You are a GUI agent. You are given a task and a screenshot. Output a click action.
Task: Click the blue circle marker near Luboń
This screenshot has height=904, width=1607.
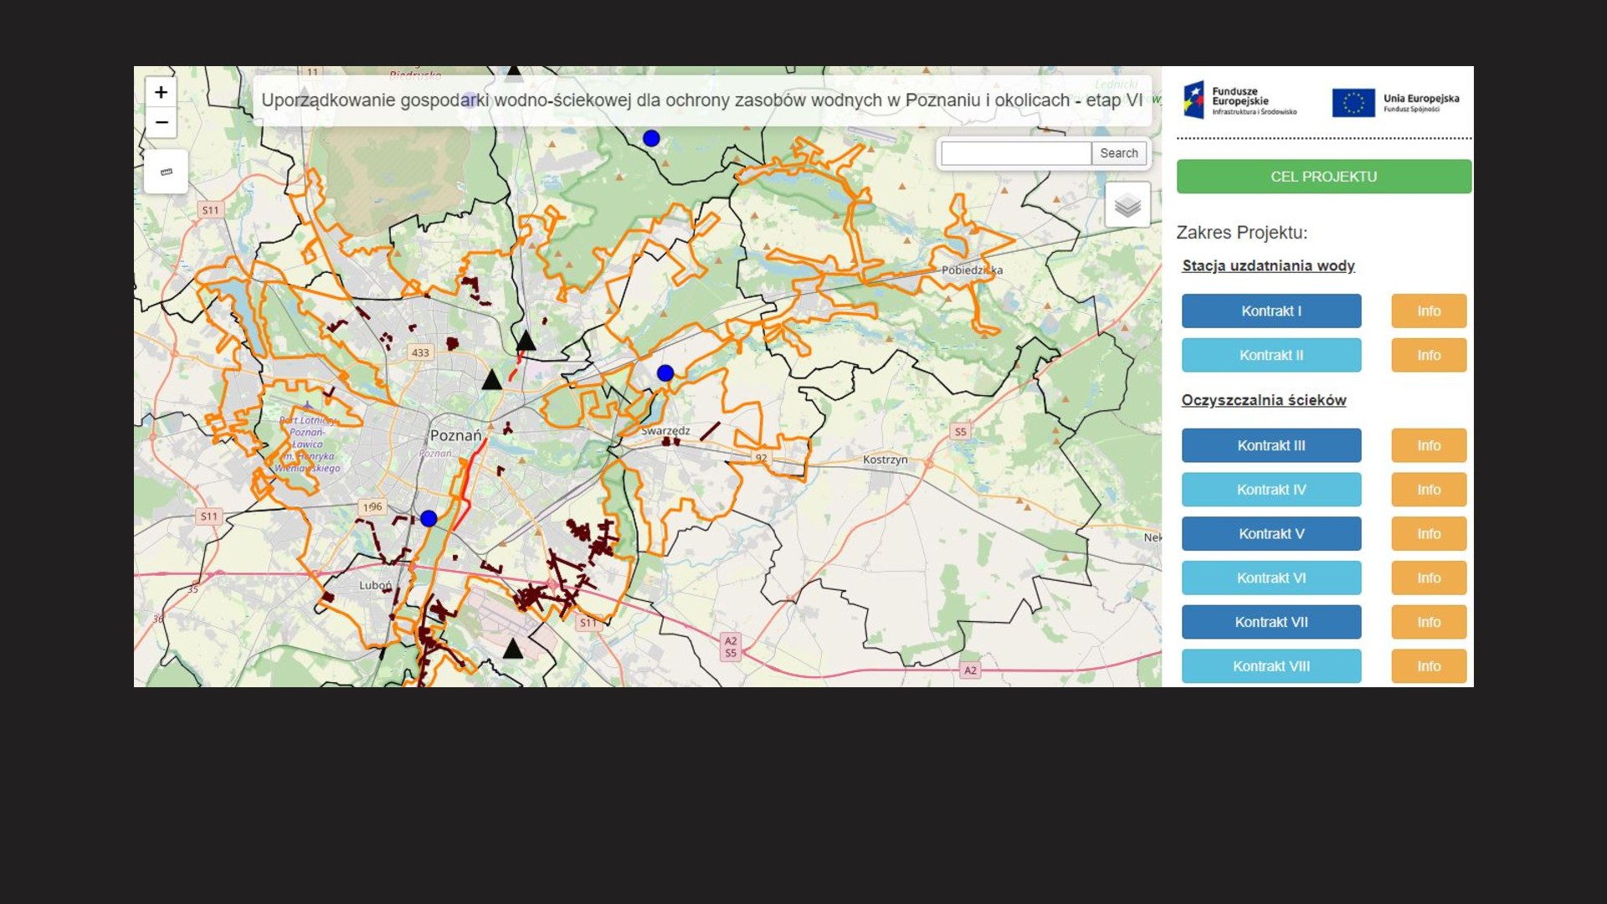[x=429, y=519]
